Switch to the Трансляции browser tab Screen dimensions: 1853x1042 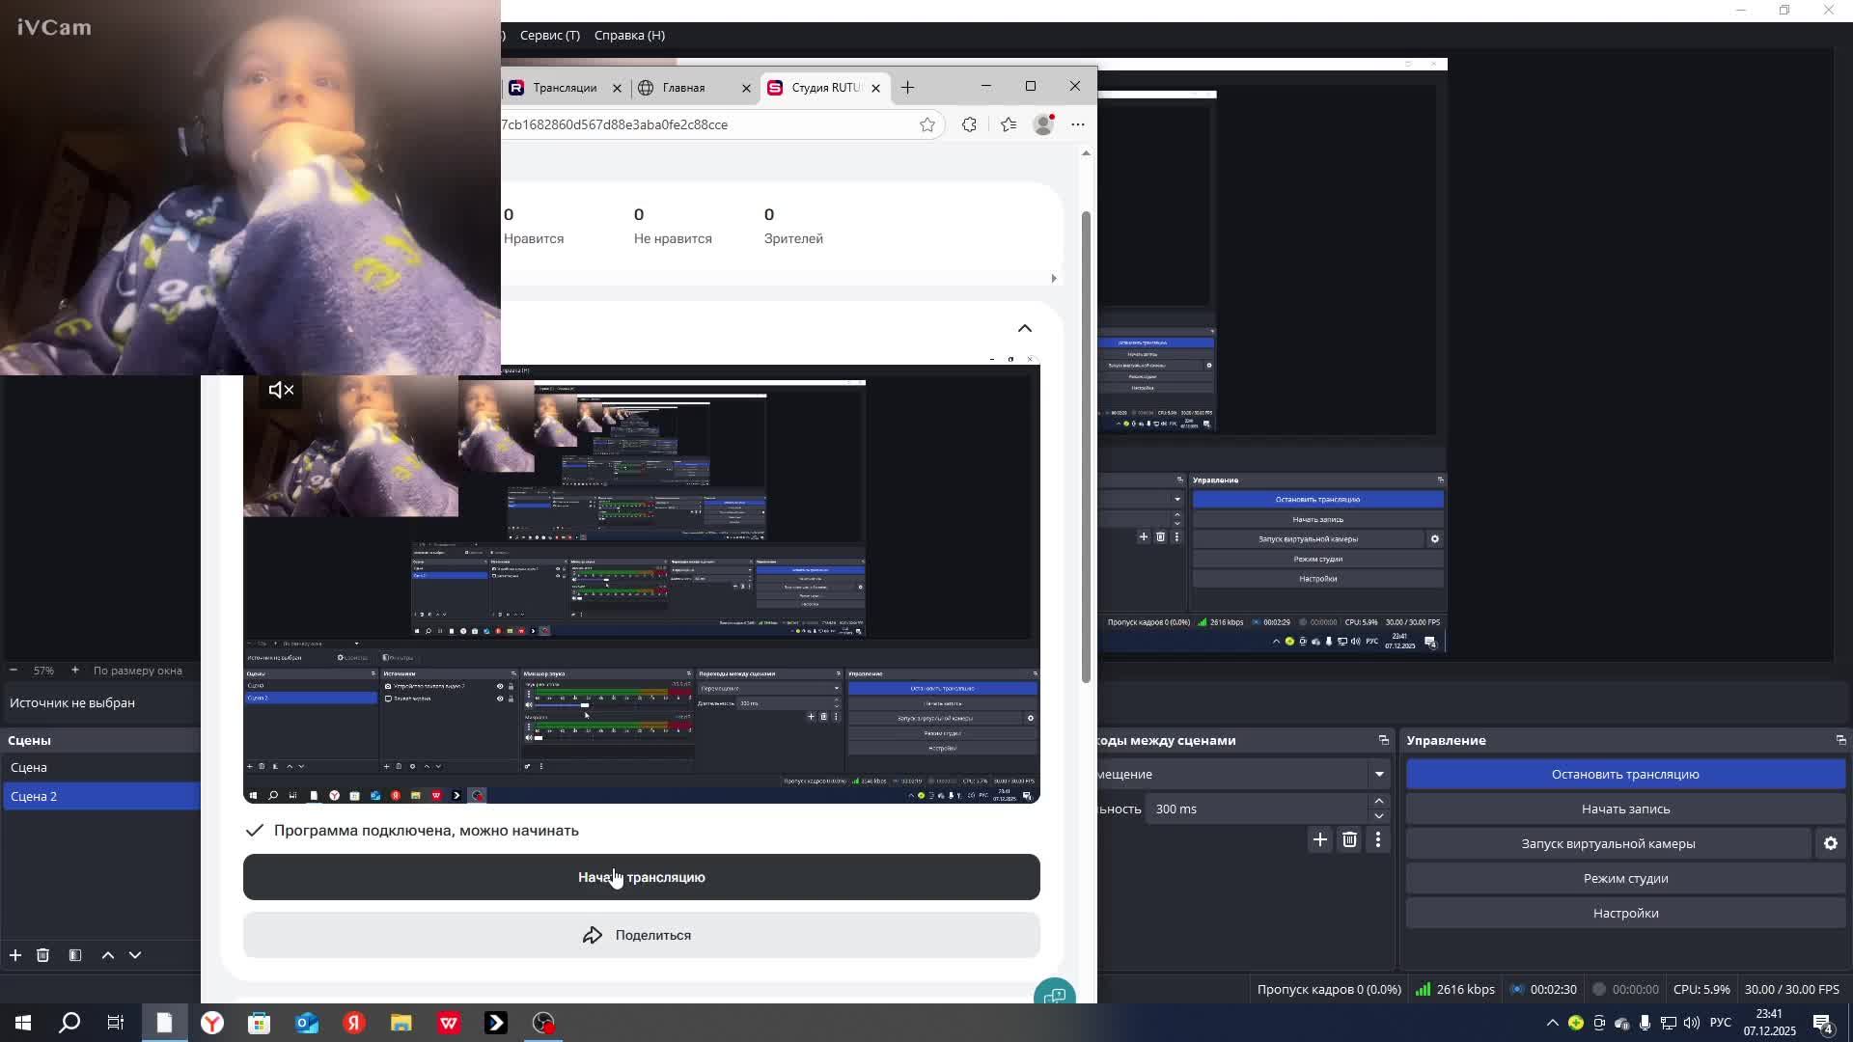[564, 88]
